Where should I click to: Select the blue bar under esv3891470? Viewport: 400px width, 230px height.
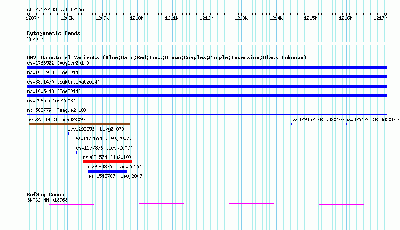click(207, 86)
